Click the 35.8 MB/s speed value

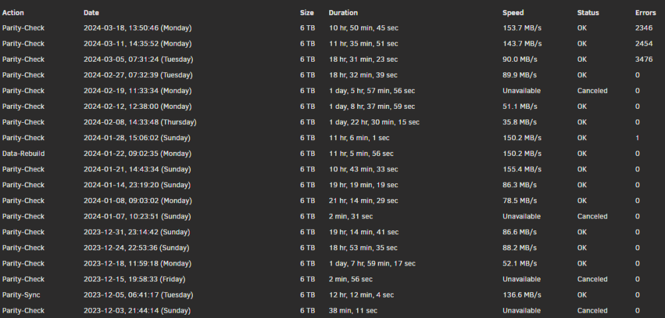pyautogui.click(x=519, y=122)
